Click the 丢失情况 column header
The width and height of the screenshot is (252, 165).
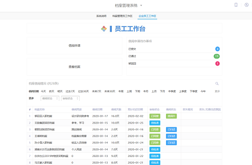tap(188, 110)
